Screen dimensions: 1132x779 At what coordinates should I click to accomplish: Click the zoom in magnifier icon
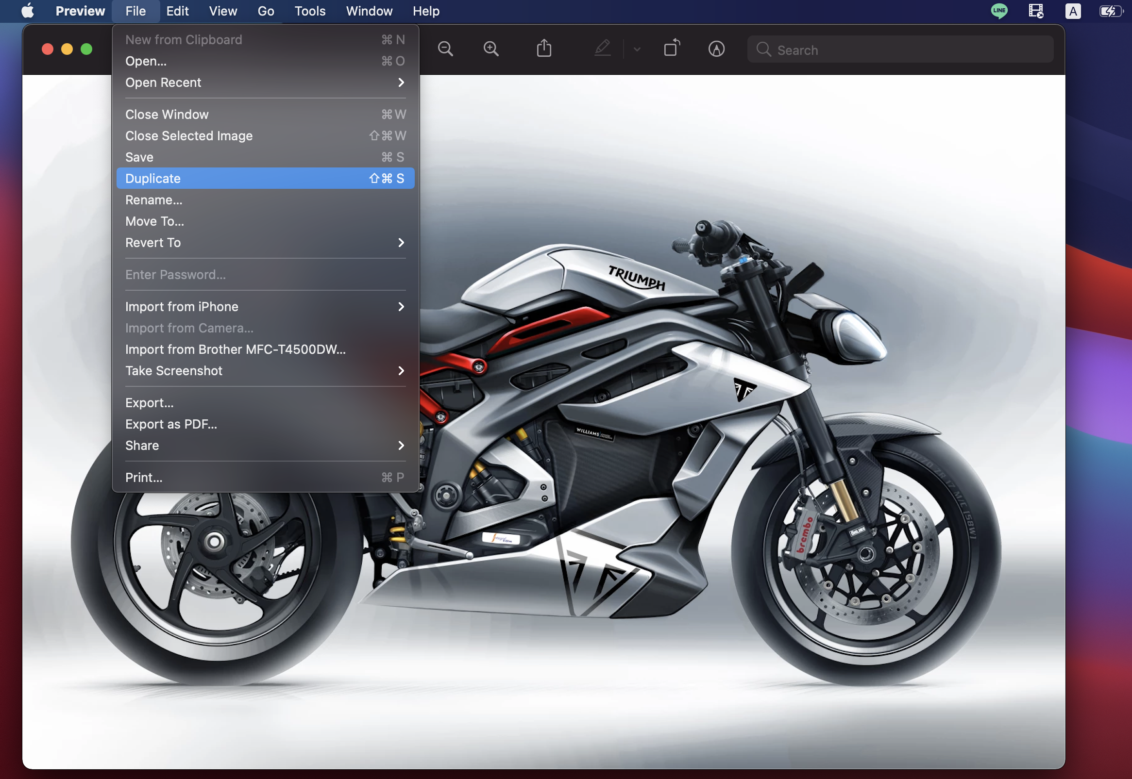[491, 49]
